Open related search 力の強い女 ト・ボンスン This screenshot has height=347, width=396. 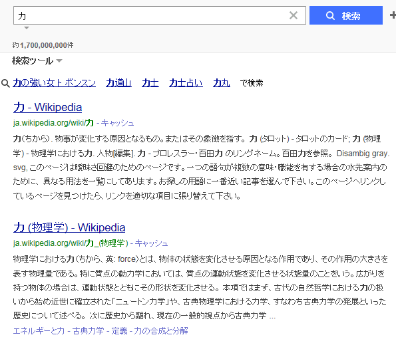(55, 82)
